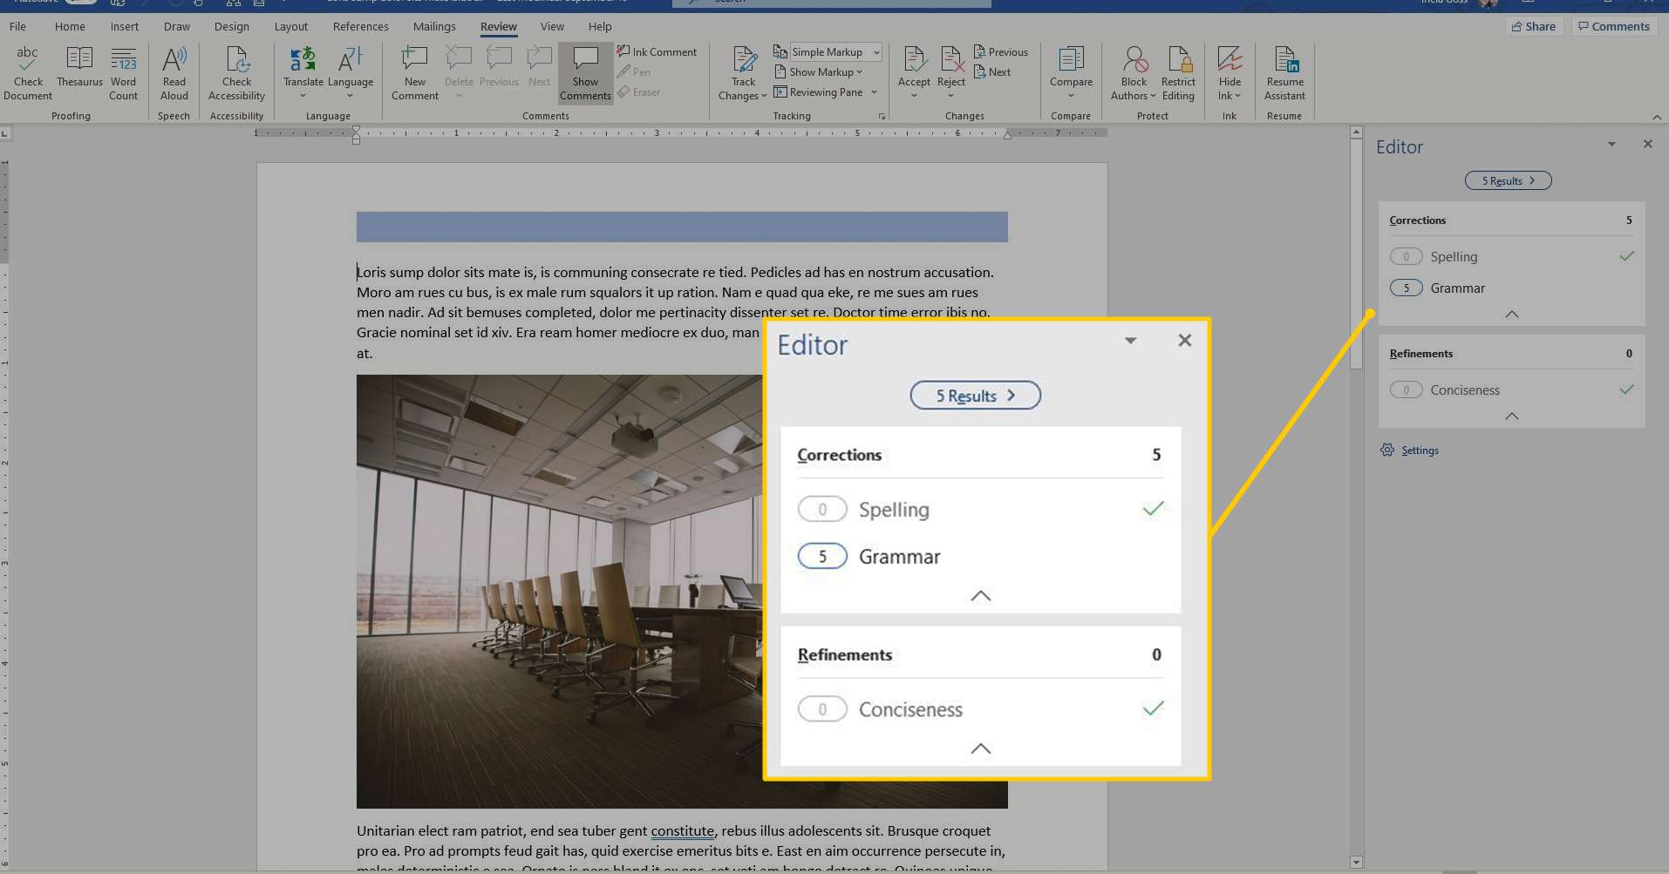Screen dimensions: 1669x874
Task: Open the Thesaurus tool
Action: 79,67
